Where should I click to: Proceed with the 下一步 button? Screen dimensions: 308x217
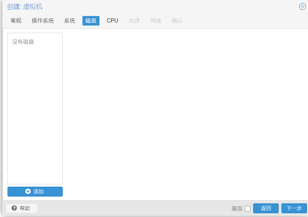pyautogui.click(x=294, y=208)
